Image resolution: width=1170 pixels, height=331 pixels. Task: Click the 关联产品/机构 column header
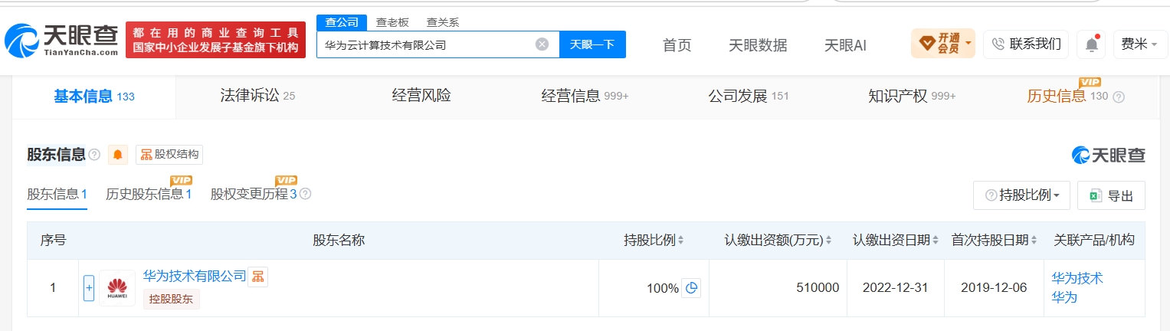coord(1094,241)
